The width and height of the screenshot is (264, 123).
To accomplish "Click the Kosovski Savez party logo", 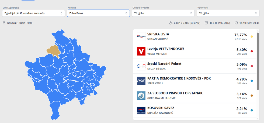I will tap(141, 110).
